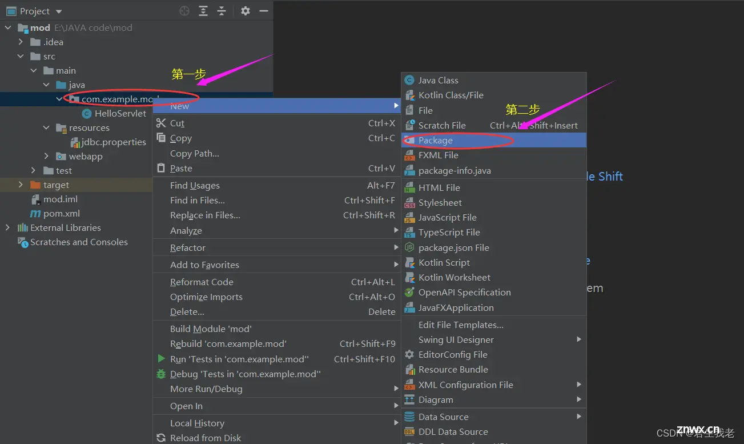Click the Kotlin Worksheet icon

click(x=409, y=277)
